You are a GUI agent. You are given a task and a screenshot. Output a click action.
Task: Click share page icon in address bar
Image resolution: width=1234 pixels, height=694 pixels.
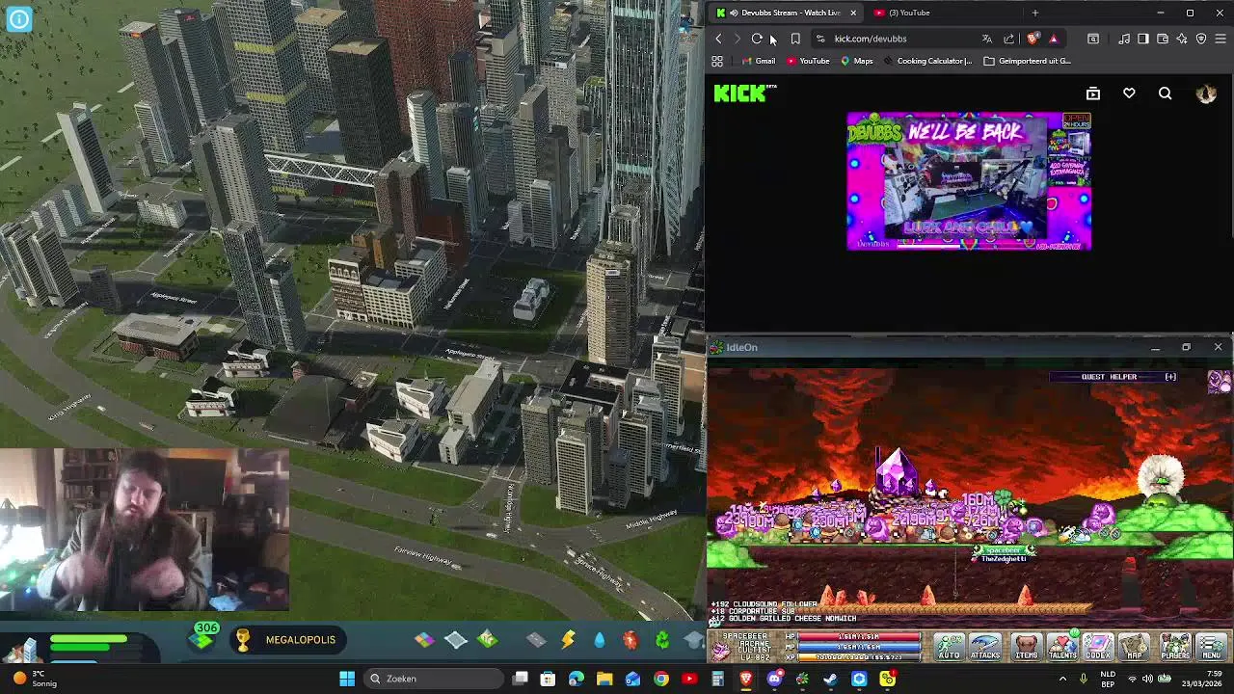[x=1008, y=39]
